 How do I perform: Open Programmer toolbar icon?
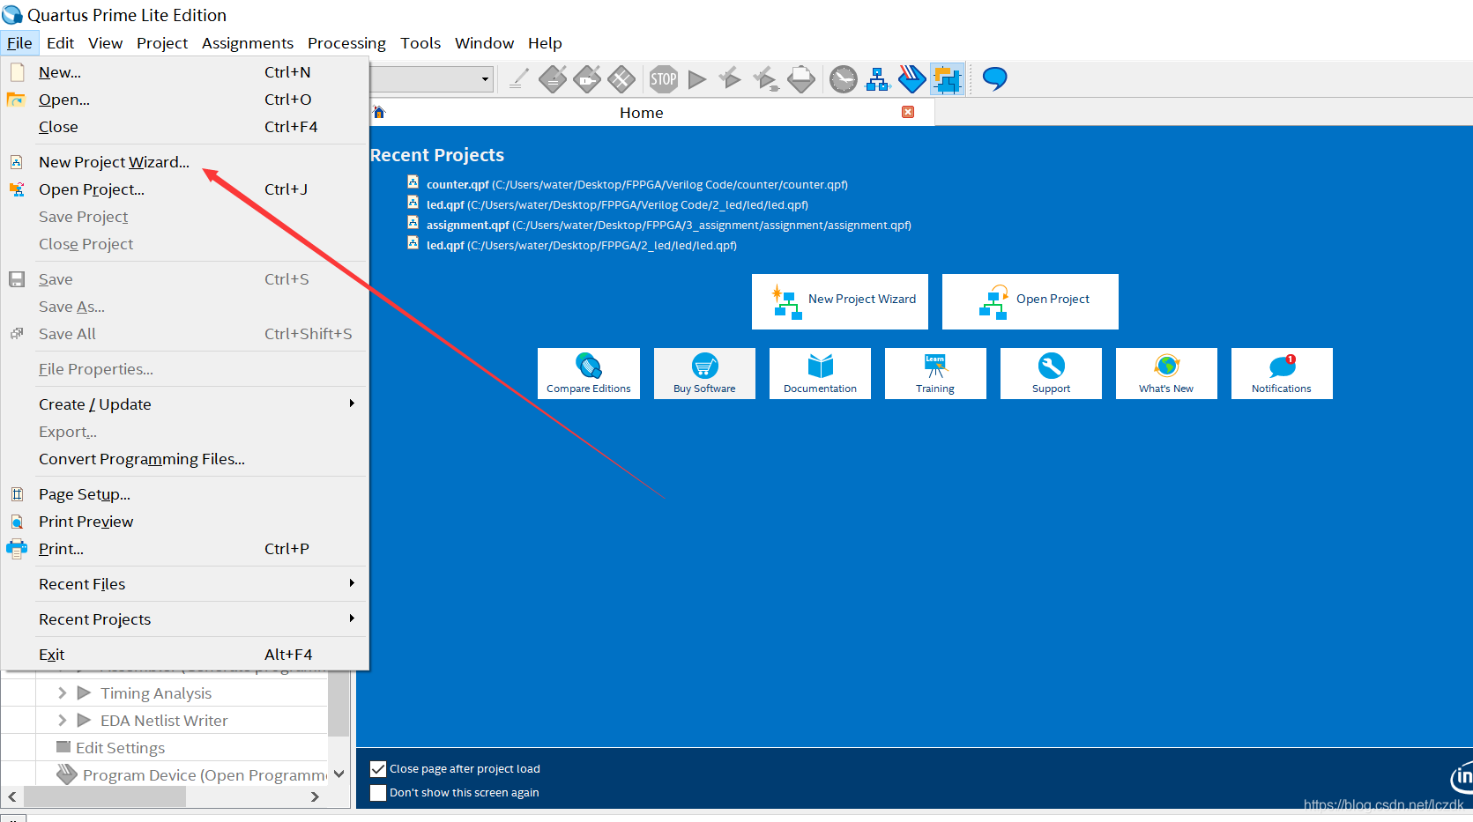coord(912,79)
